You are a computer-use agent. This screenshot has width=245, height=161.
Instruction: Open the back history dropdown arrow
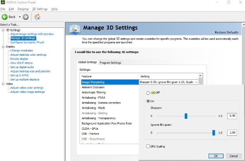(19, 17)
